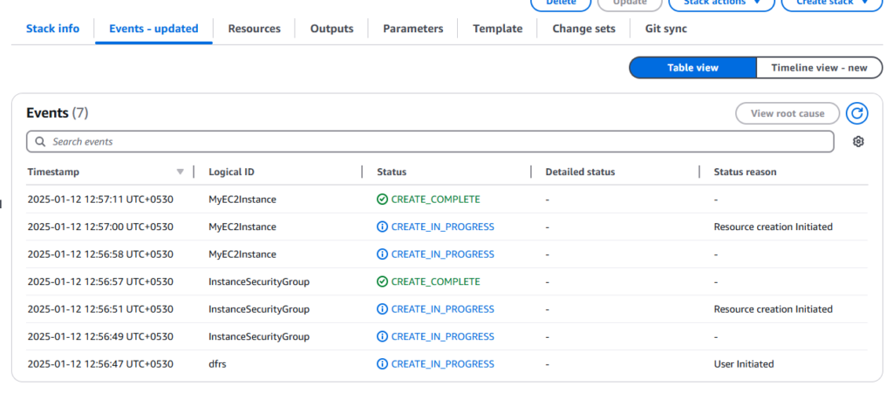Open the Git sync tab
The width and height of the screenshot is (893, 399).
pyautogui.click(x=665, y=29)
